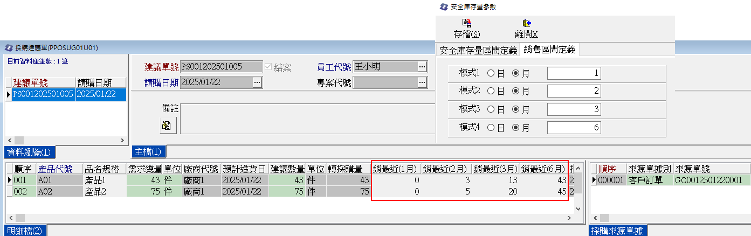The image size is (751, 236).
Task: Click the 安全庫存量參數 window title icon
Action: 443,7
